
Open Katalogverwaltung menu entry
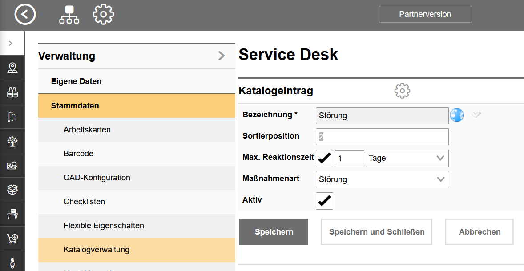(x=137, y=250)
